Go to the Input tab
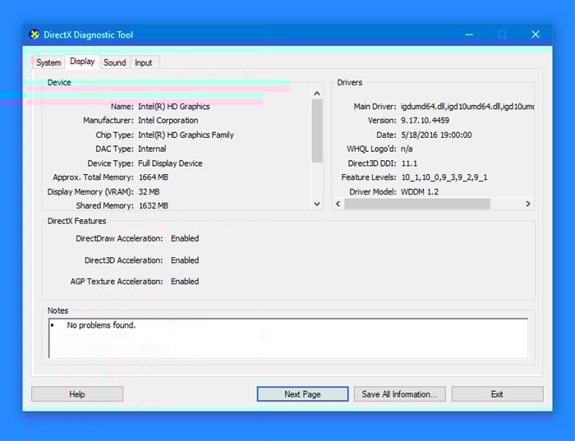 point(144,62)
